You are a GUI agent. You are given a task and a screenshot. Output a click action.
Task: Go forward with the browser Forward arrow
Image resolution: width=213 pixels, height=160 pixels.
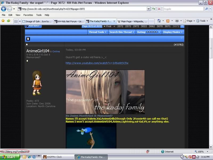coord(9,9)
